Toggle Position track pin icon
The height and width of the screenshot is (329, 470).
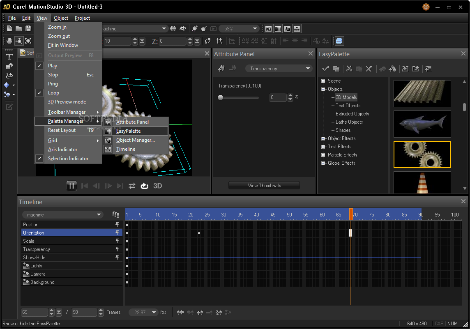(117, 224)
